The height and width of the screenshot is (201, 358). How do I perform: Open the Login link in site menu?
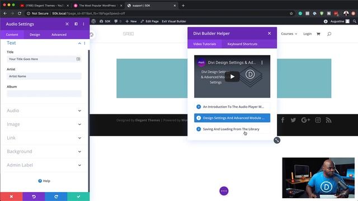coord(307,33)
